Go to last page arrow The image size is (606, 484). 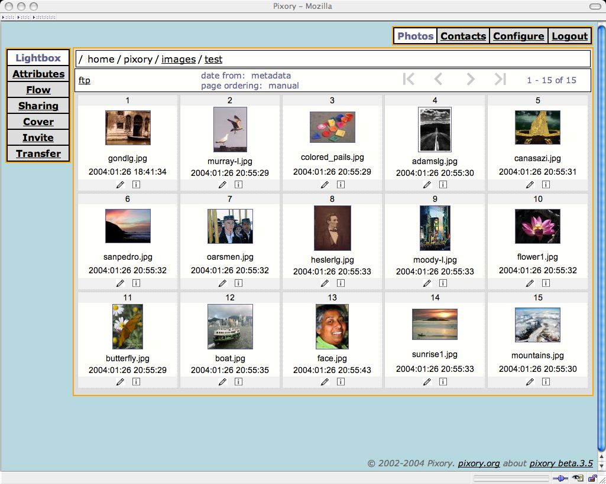click(500, 79)
